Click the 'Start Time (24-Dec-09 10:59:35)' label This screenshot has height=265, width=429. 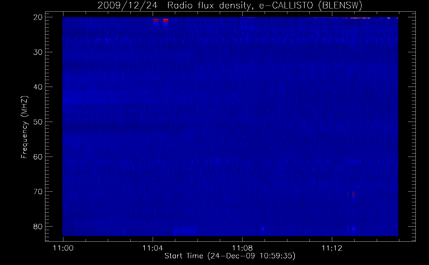(230, 256)
